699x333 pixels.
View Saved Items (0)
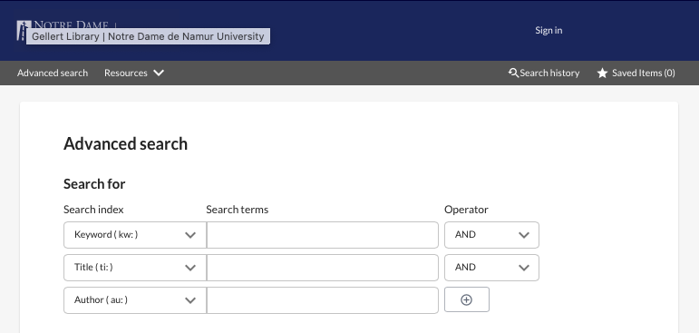tap(636, 73)
